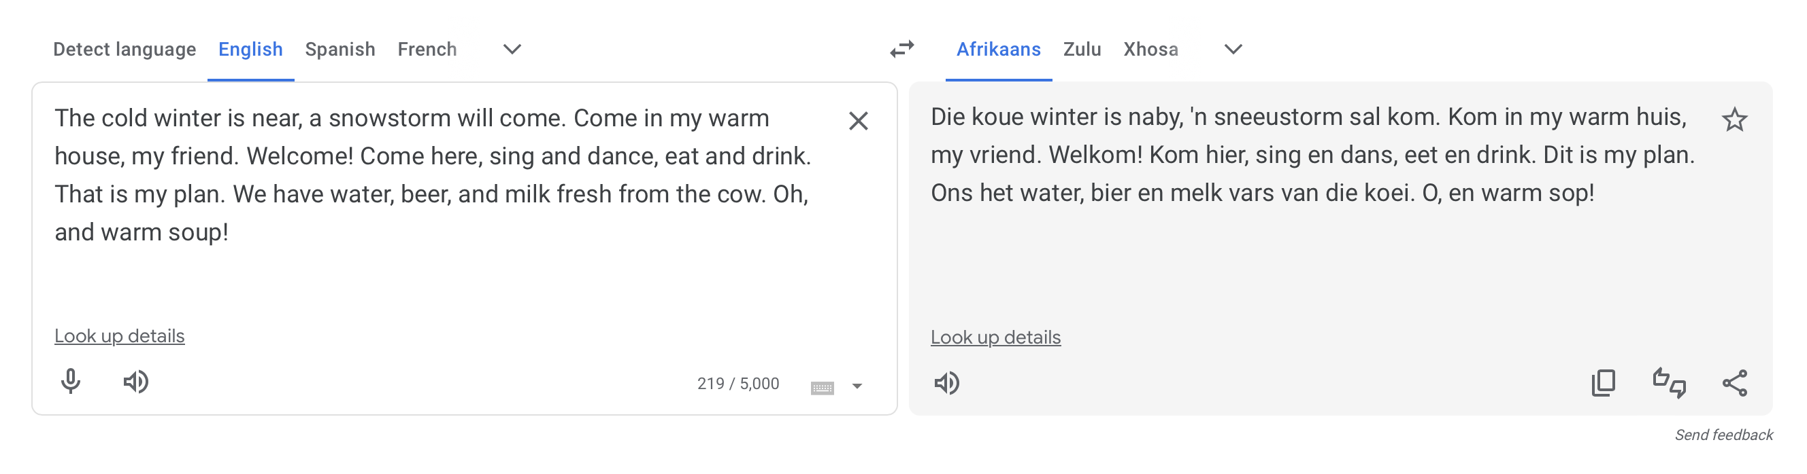The height and width of the screenshot is (474, 1807).
Task: Set target language to Zulu
Action: point(1082,49)
